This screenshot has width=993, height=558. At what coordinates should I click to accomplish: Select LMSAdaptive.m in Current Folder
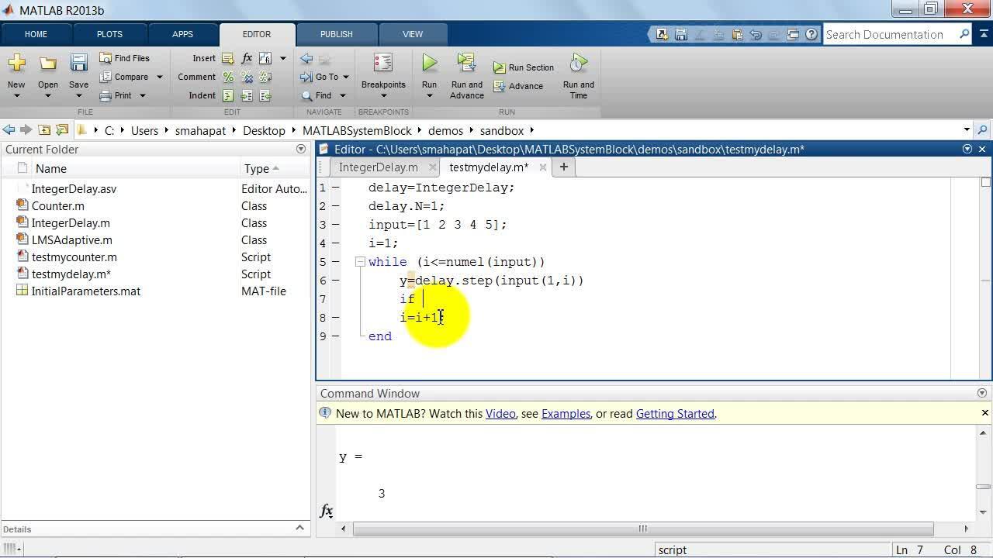click(71, 239)
